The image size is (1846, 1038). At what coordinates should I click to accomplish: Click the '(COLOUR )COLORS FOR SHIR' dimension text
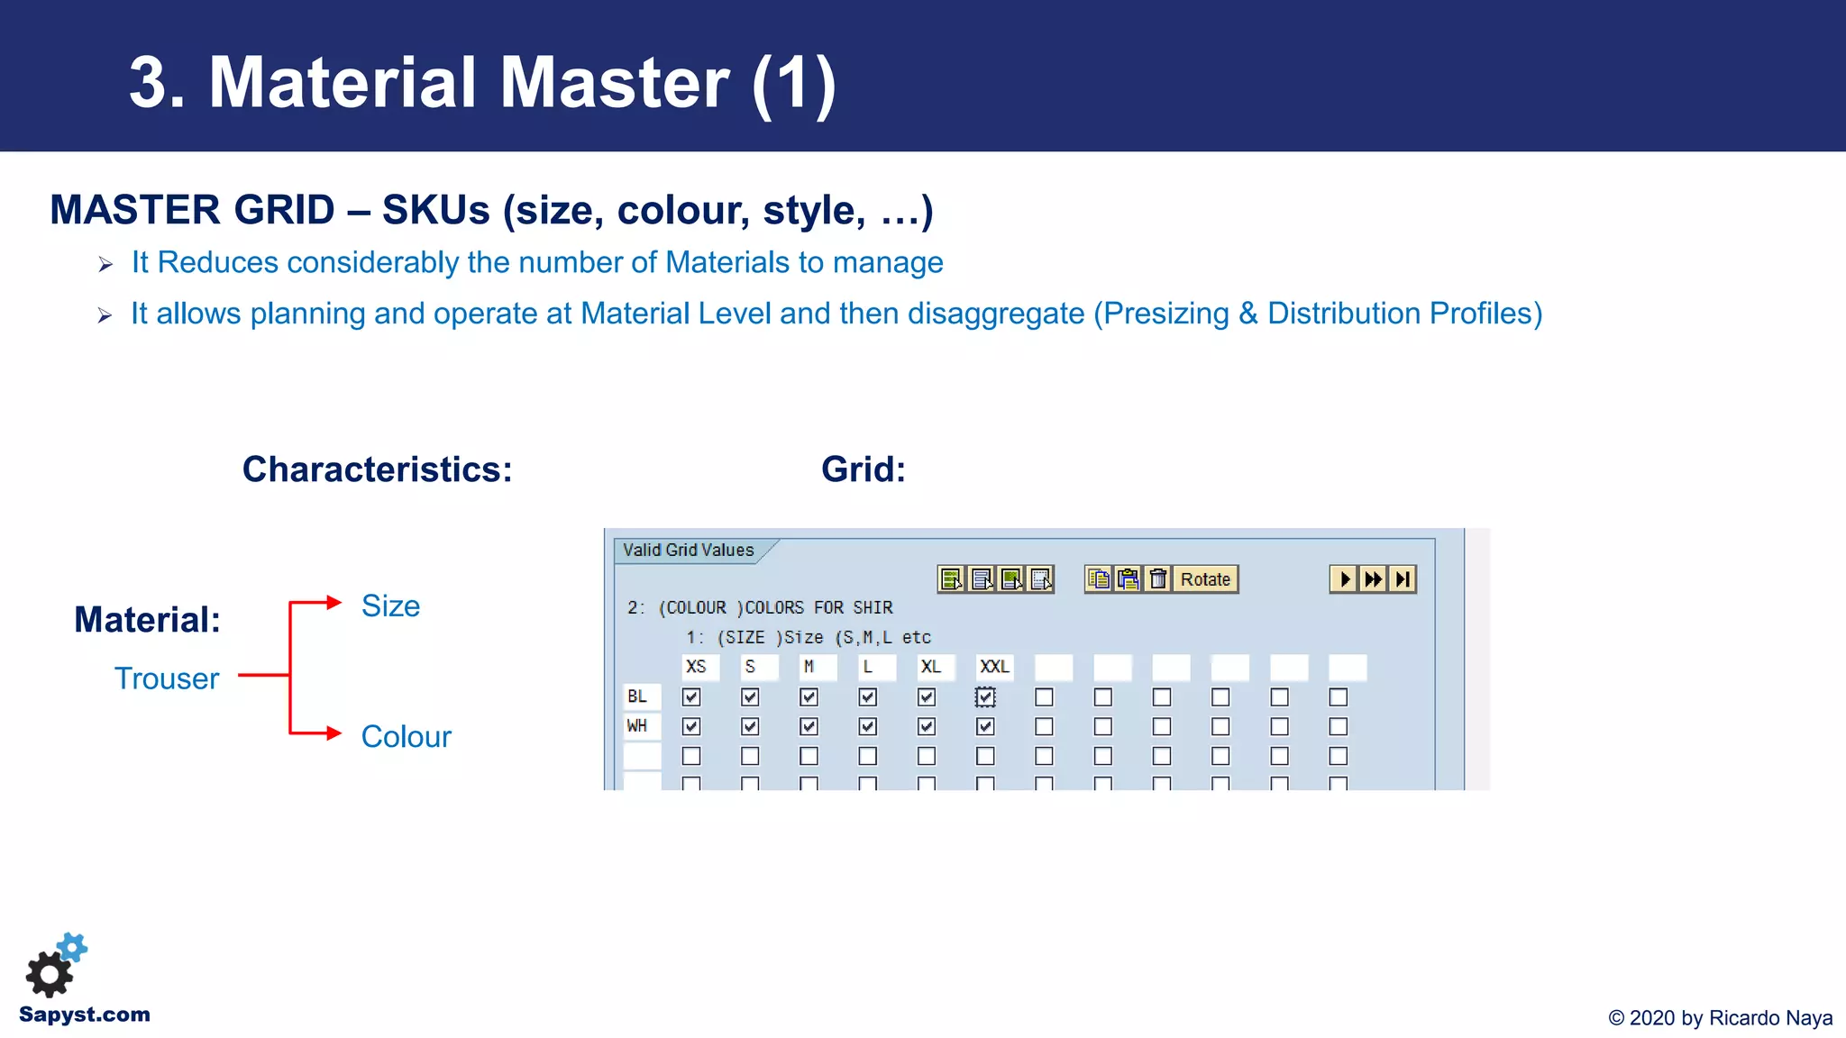point(775,608)
